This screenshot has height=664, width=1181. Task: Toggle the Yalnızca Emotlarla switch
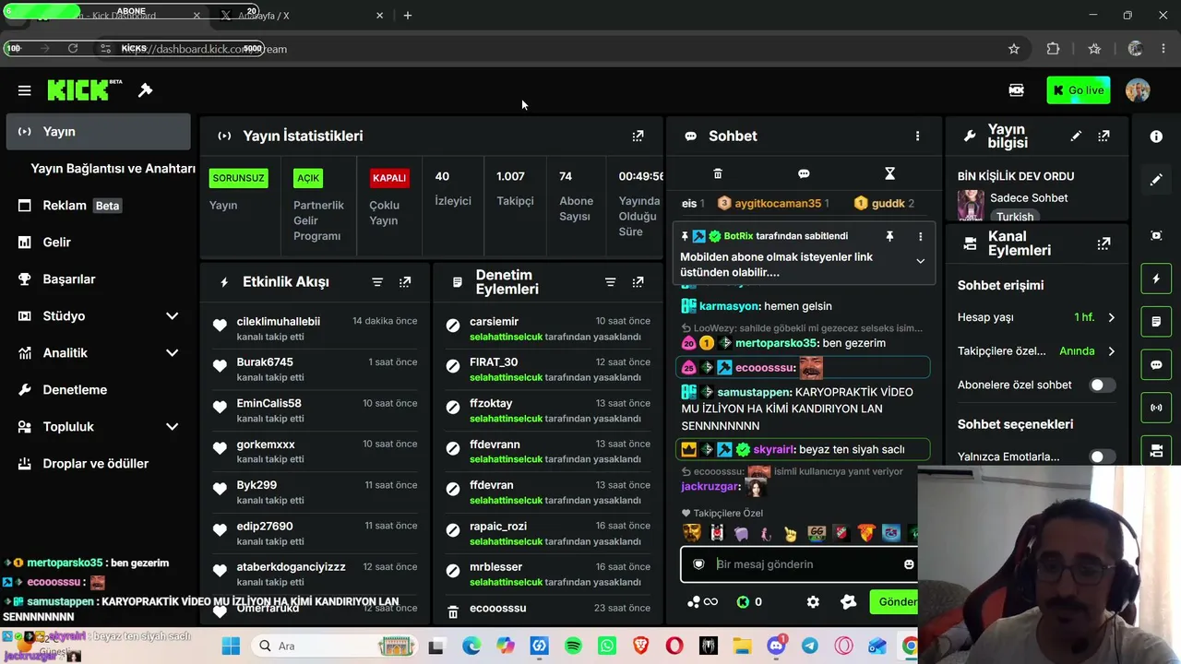point(1102,456)
